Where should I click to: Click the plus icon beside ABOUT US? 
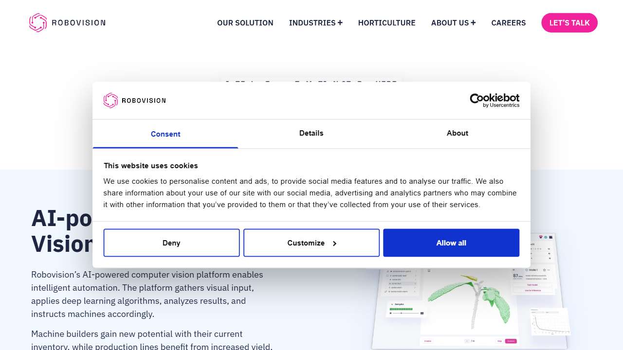[x=473, y=23]
